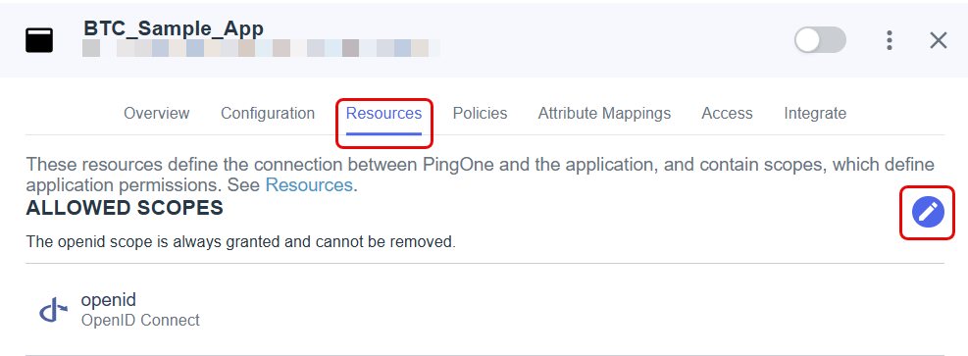Click the BTC_Sample_App title
Image resolution: width=968 pixels, height=356 pixels.
(174, 28)
